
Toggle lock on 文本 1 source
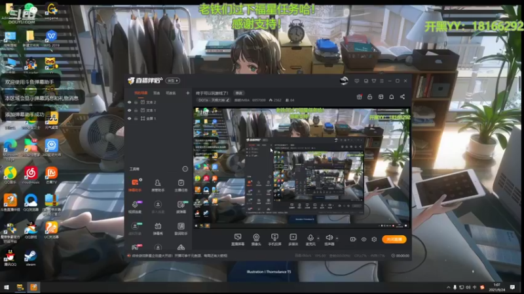(136, 110)
